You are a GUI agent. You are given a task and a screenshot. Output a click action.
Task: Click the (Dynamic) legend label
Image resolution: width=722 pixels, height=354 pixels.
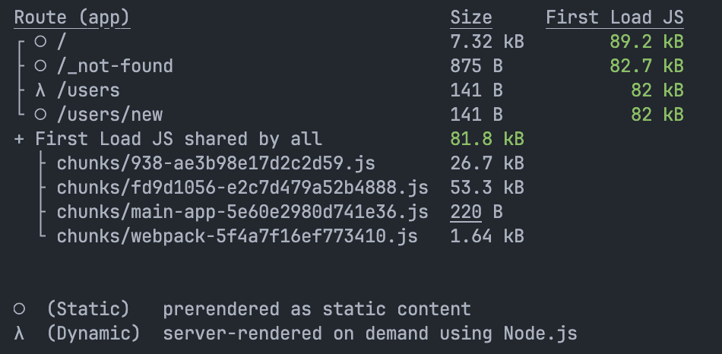pos(93,333)
